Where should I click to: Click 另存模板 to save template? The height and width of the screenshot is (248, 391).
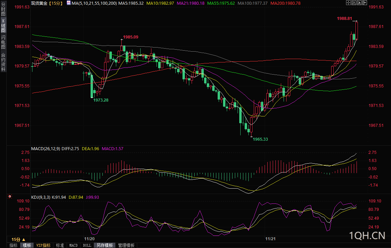pos(104,245)
